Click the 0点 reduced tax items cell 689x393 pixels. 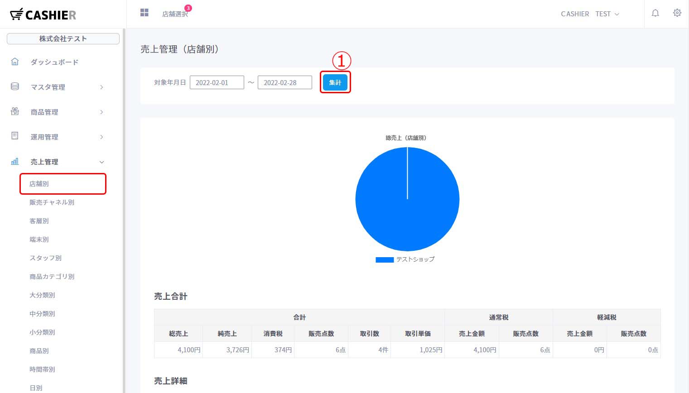[634, 350]
